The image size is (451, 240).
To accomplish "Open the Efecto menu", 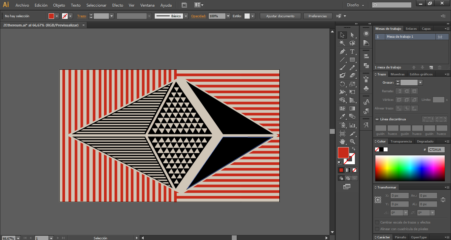I will tap(118, 5).
